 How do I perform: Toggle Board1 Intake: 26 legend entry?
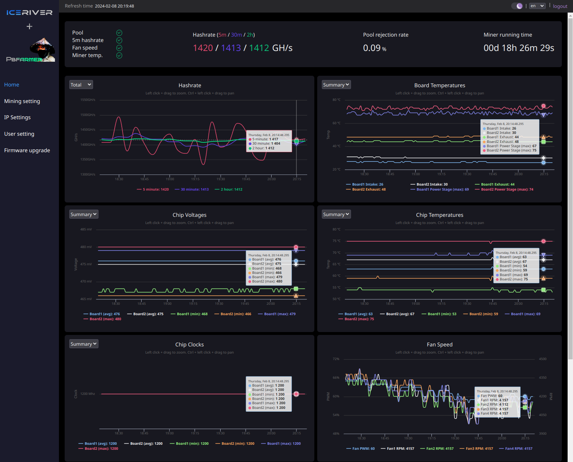[365, 185]
